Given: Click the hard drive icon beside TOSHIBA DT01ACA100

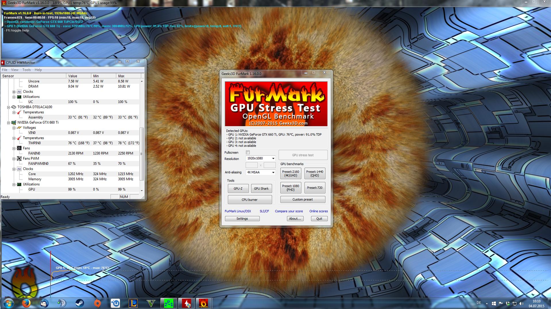Looking at the screenshot, I should pos(13,107).
